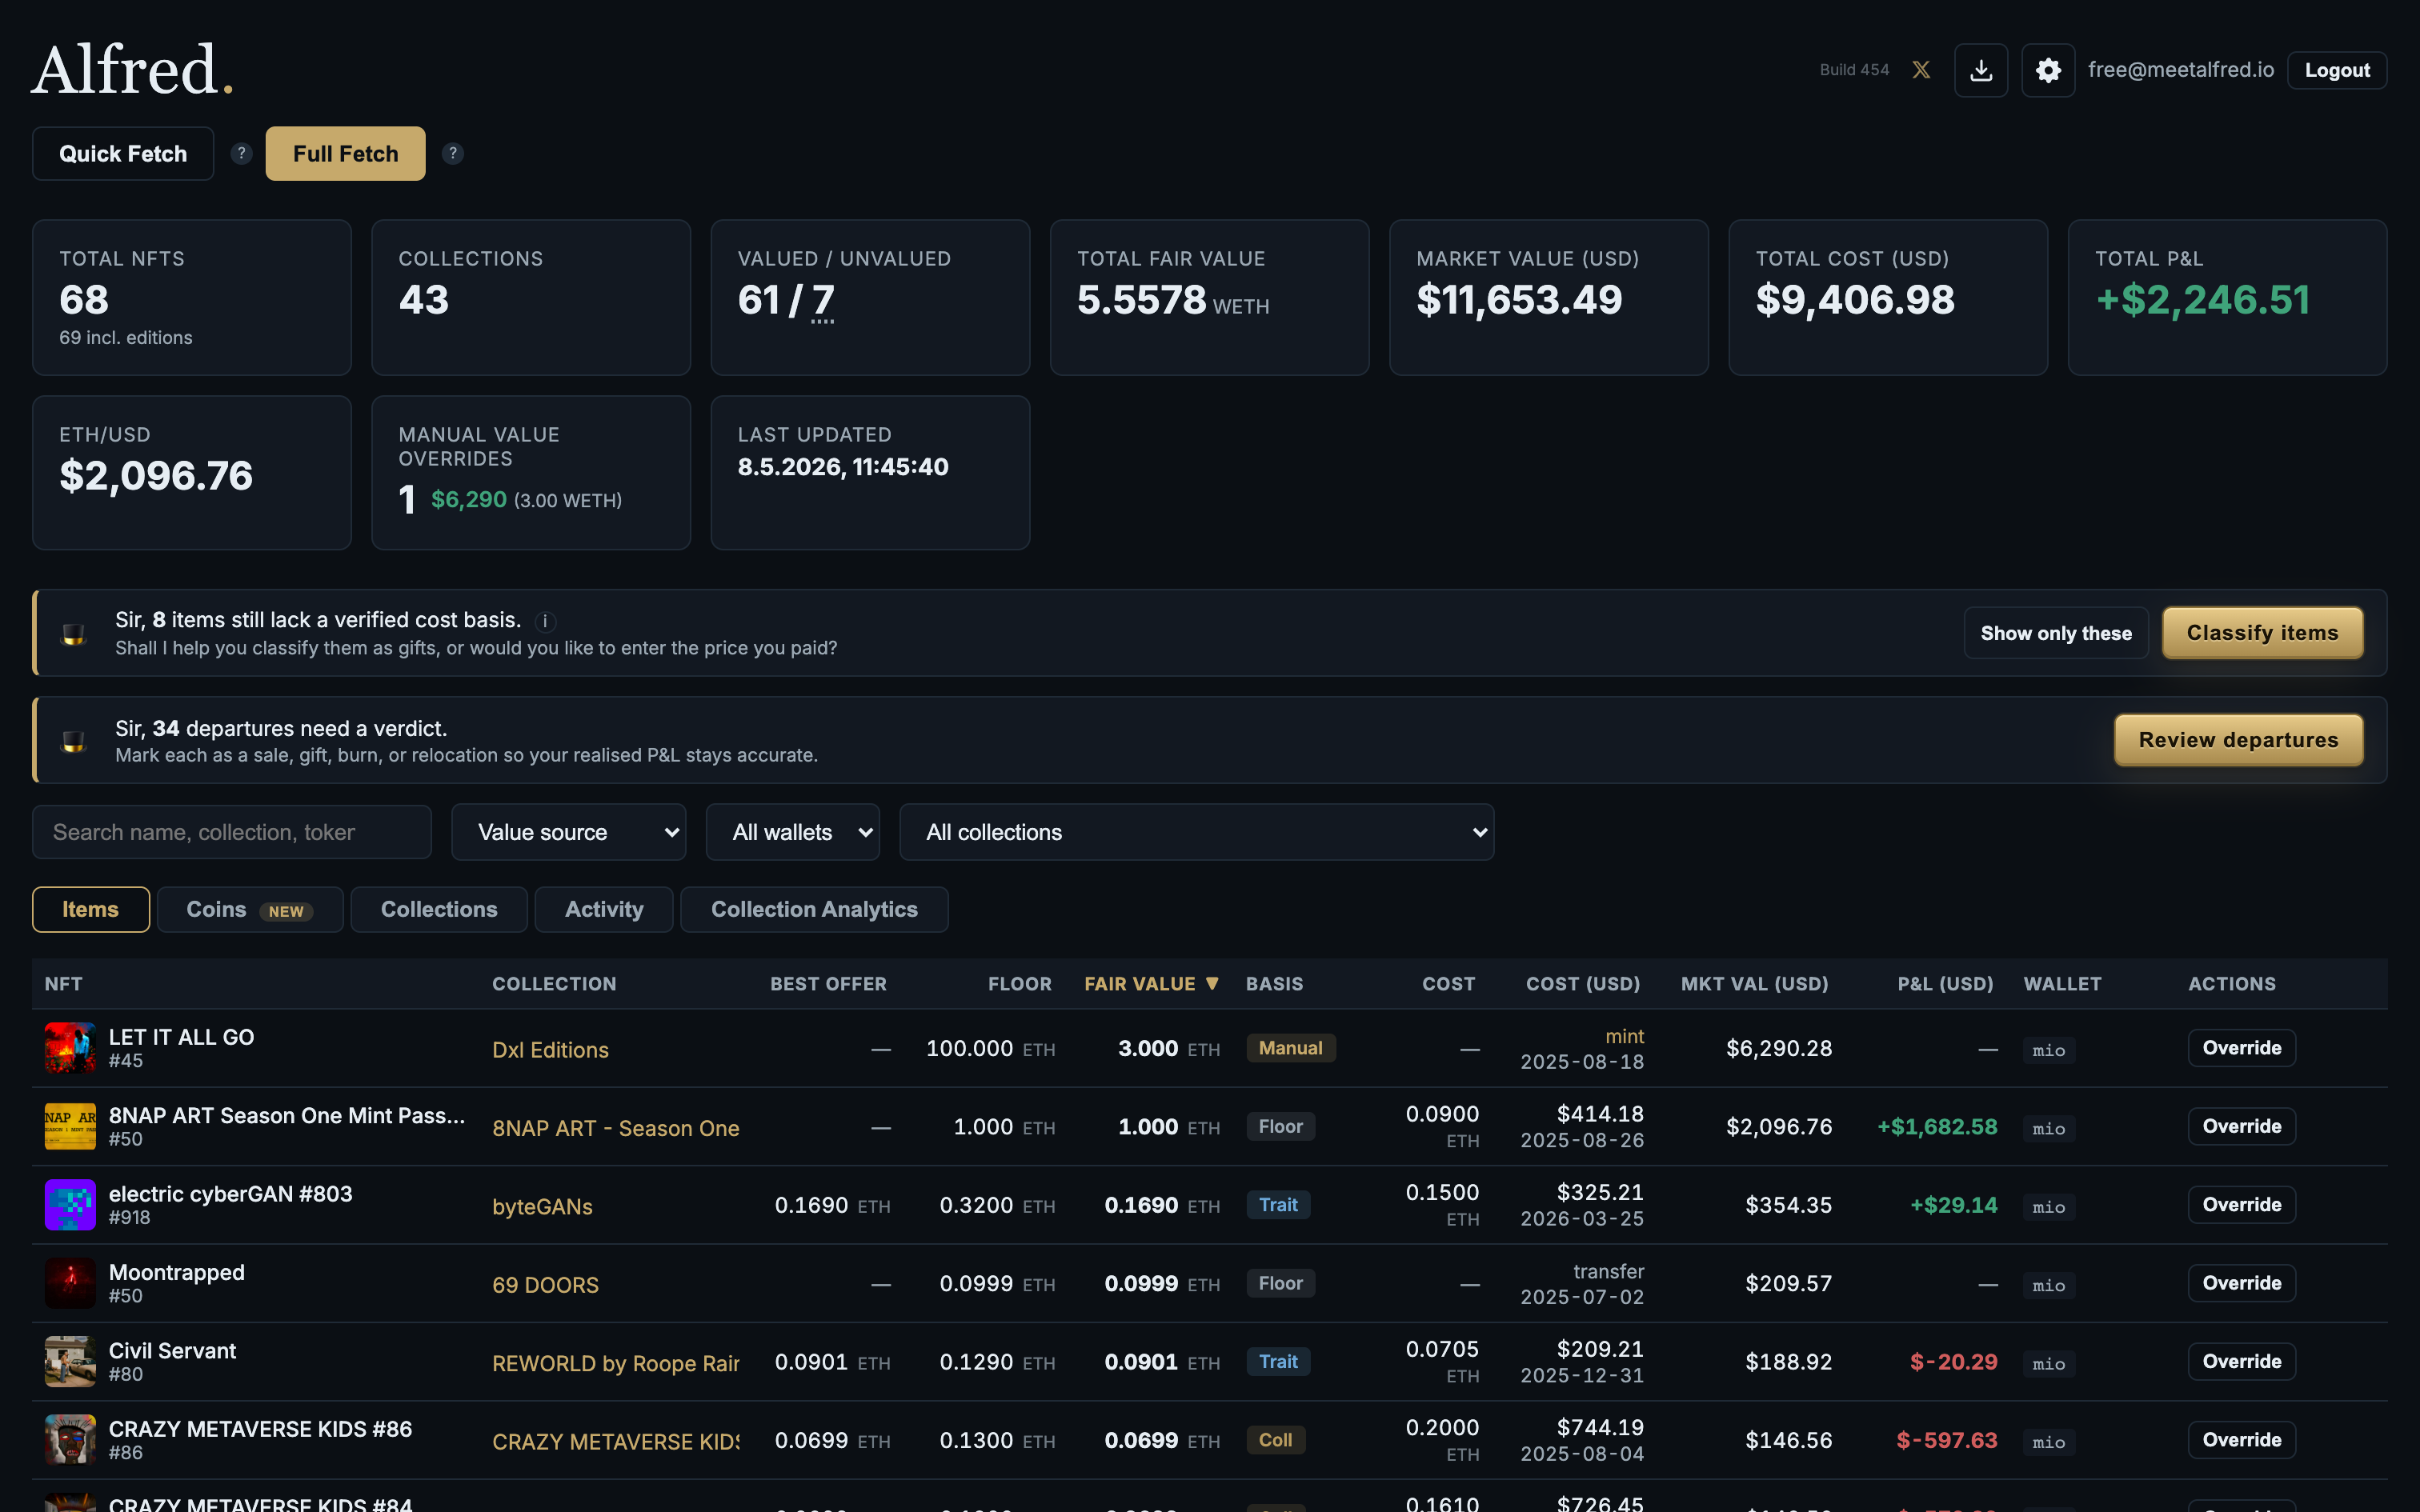Screen dimensions: 2420x1512
Task: Open the electric cyberGAN #803 thumbnail
Action: tap(70, 1205)
